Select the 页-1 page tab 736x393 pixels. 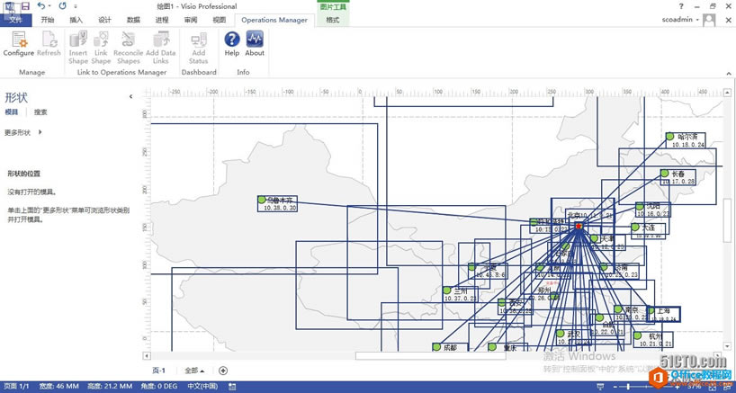pyautogui.click(x=159, y=371)
